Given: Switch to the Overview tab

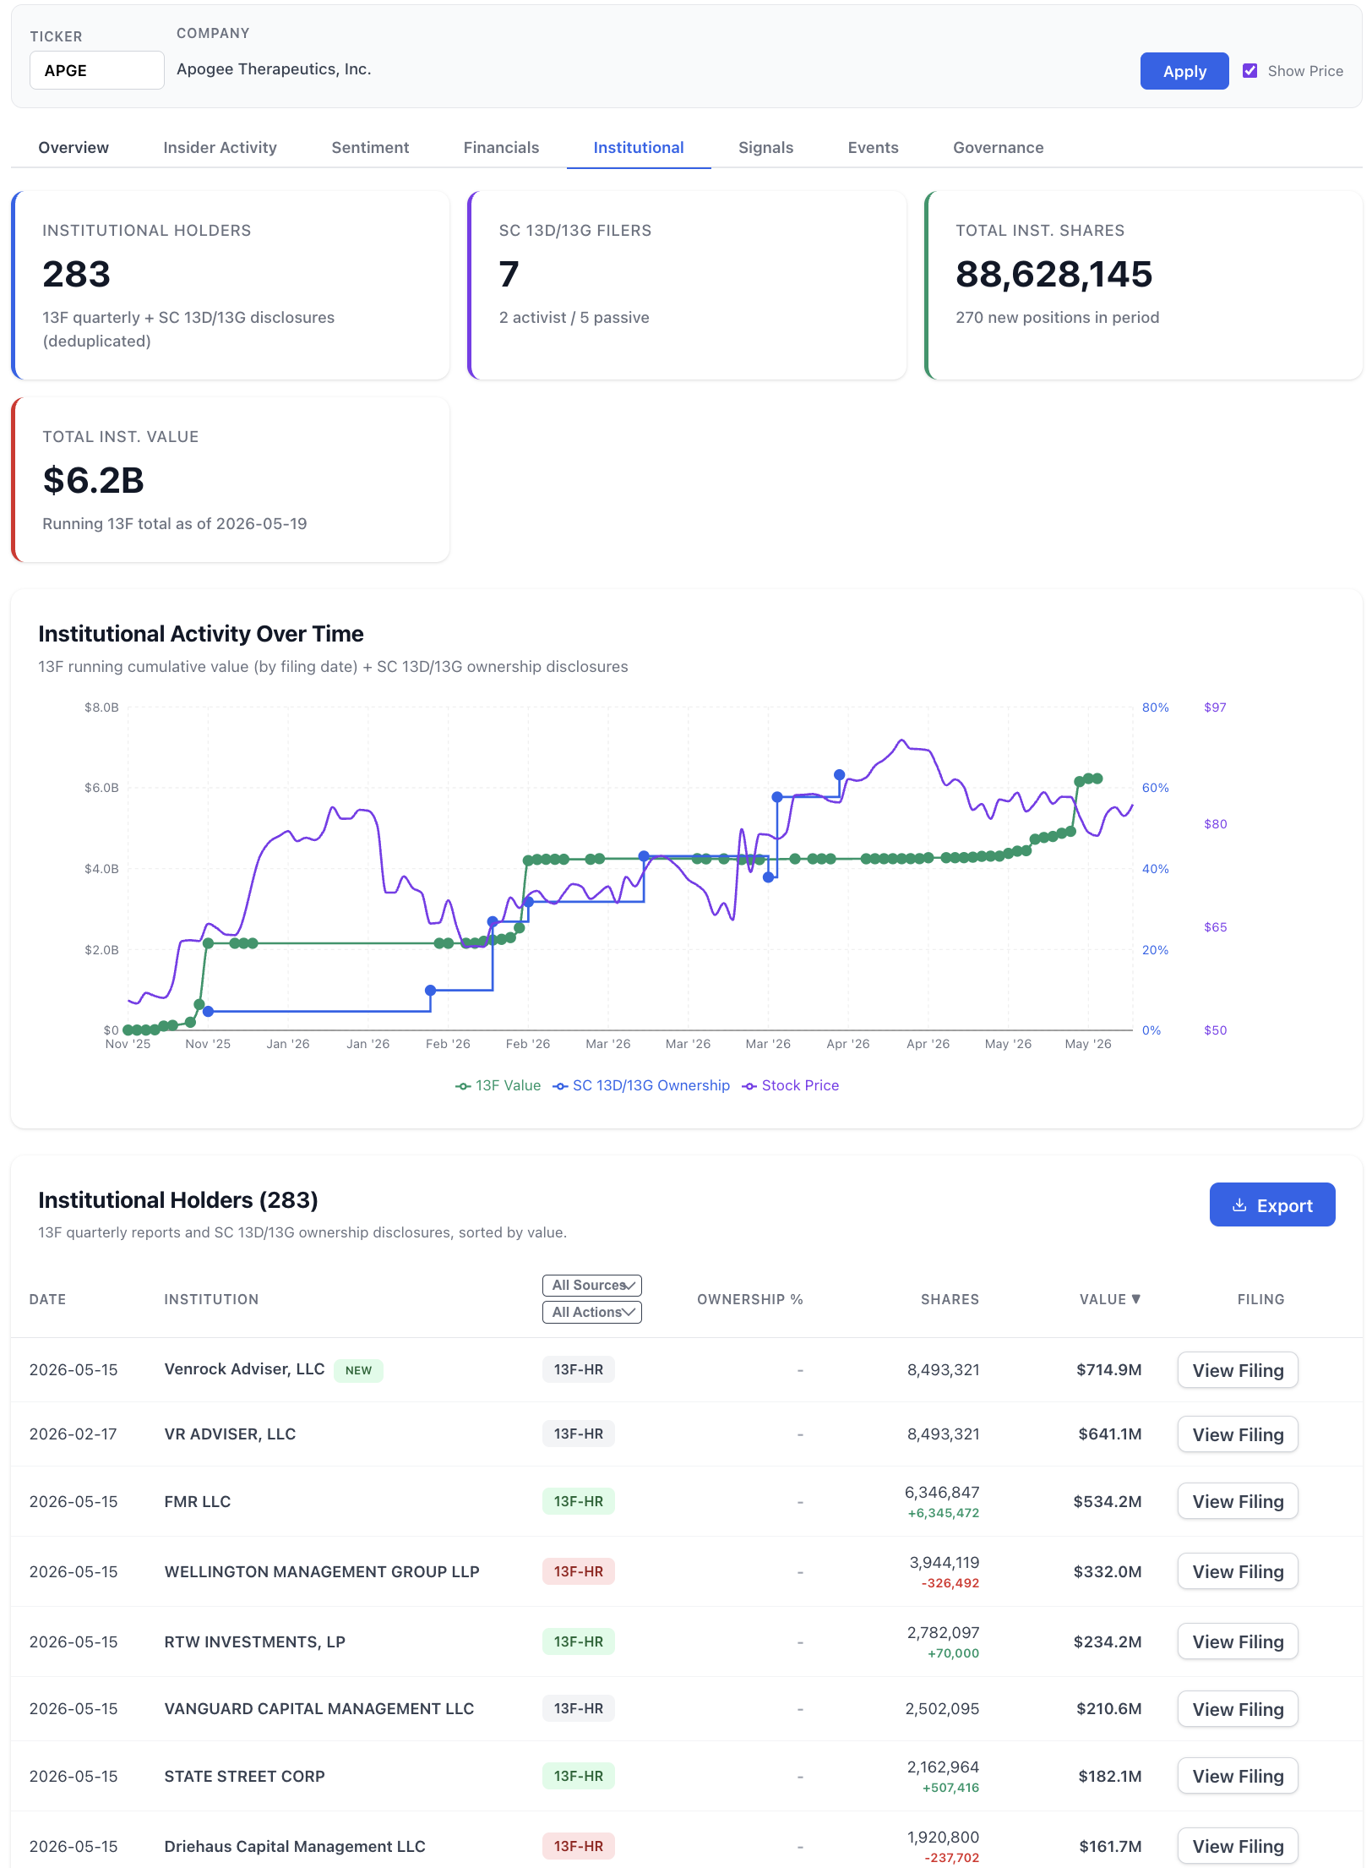Looking at the screenshot, I should click(x=73, y=148).
